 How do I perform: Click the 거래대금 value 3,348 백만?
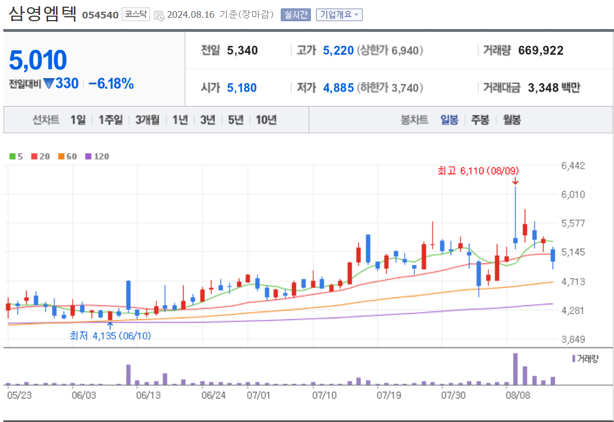coord(554,88)
